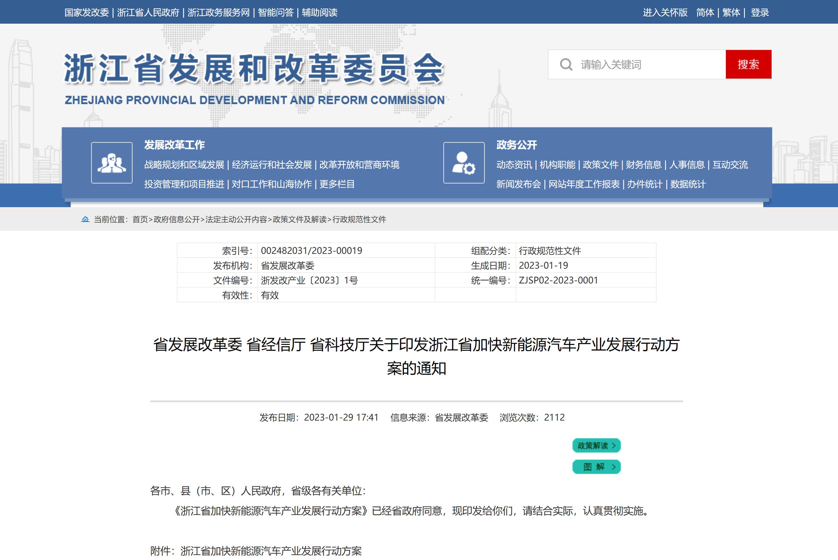Select 简体 language option
Screen dimensions: 838x560
pyautogui.click(x=705, y=12)
